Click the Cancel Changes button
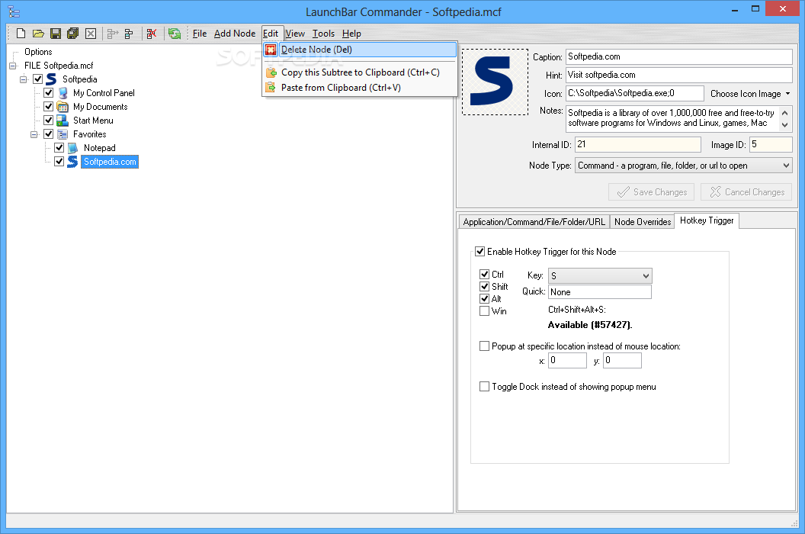 pyautogui.click(x=746, y=192)
